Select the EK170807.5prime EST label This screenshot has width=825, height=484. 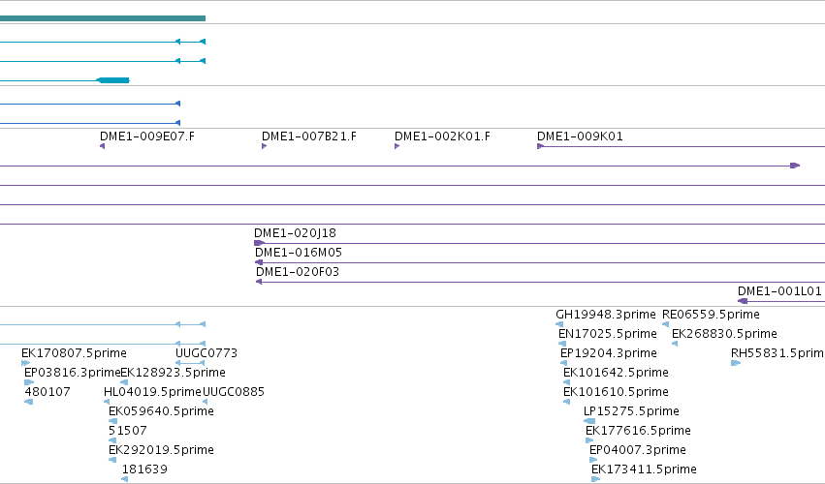[x=74, y=353]
